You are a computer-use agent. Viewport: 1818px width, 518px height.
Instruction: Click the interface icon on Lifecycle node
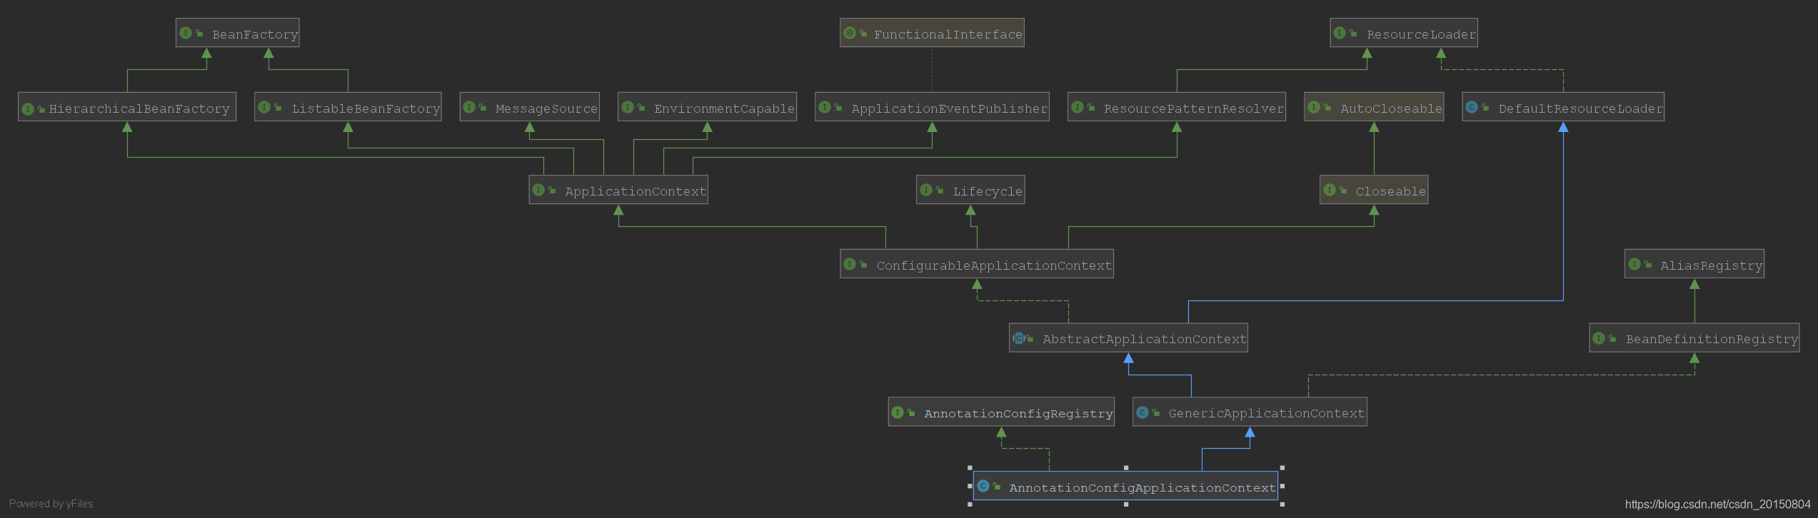(926, 190)
